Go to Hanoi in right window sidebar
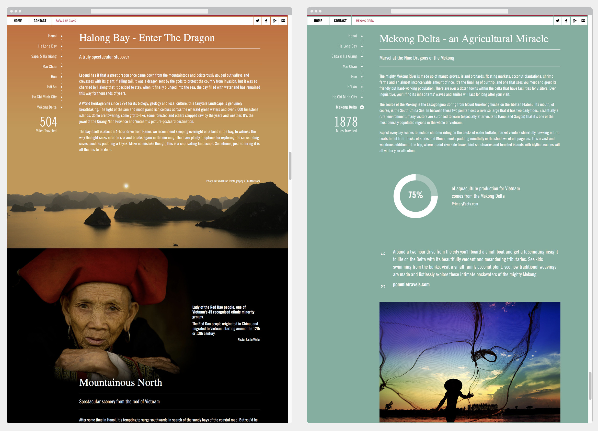 [352, 36]
